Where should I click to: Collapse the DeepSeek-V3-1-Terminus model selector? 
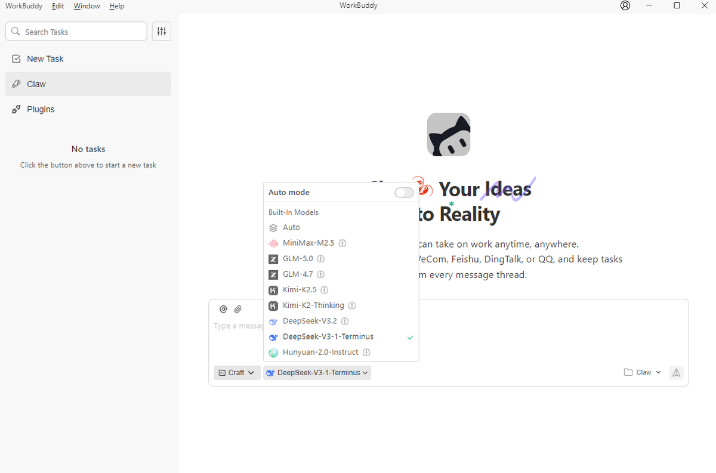(317, 373)
